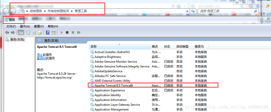Click the 服务(本地) panel header
Image resolution: width=271 pixels, height=112 pixels.
click(x=52, y=41)
